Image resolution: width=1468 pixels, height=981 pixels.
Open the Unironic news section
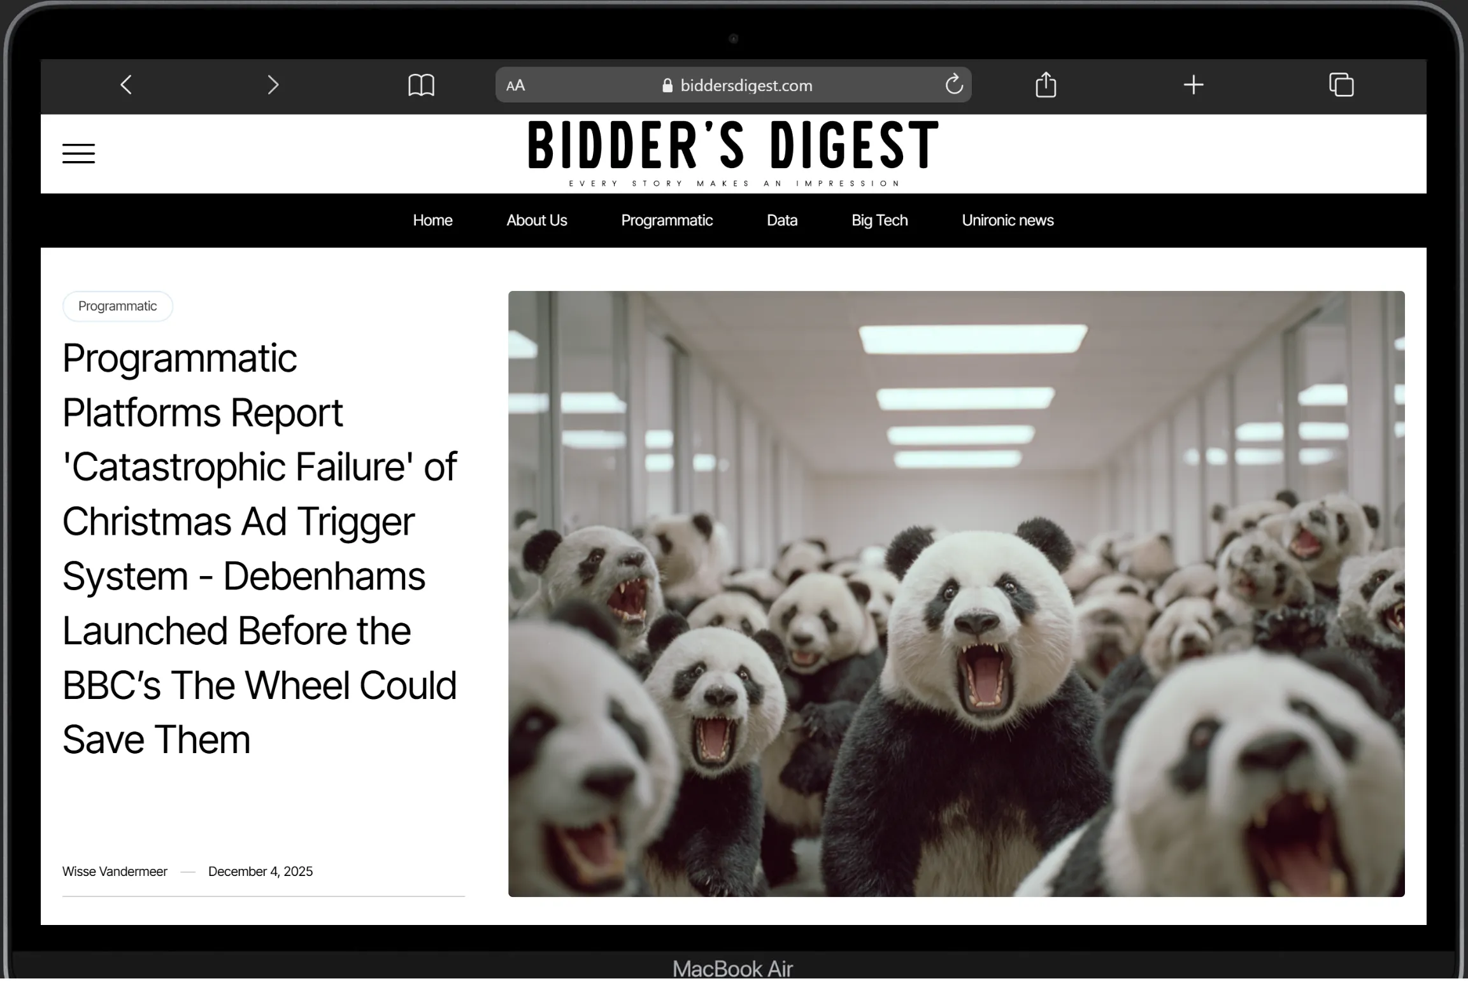(1007, 220)
